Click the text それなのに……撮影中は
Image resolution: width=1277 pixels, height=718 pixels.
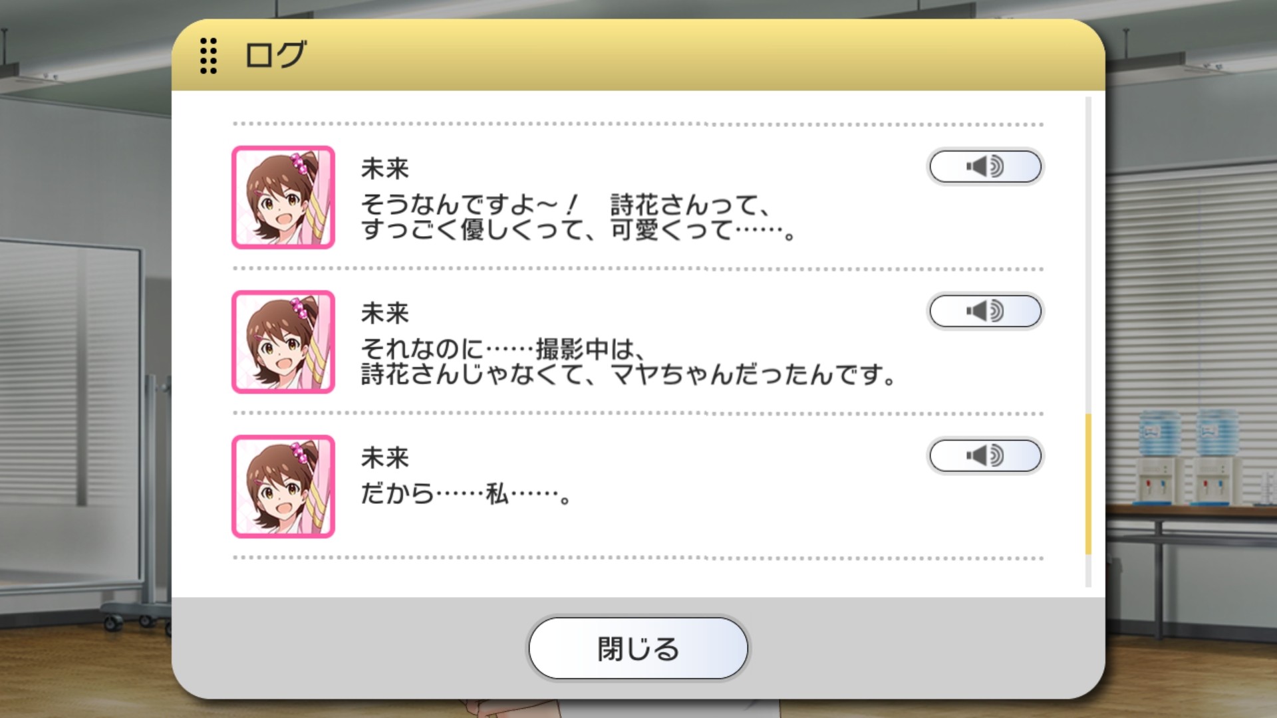502,348
